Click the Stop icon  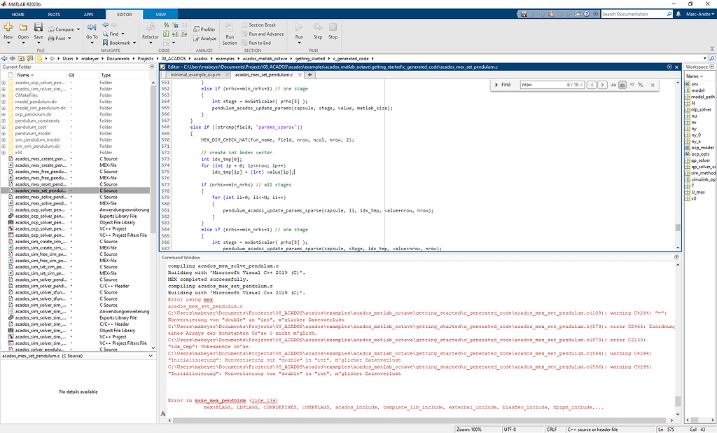pos(333,27)
